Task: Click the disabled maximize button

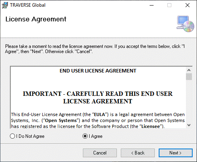Action: (x=169, y=5)
